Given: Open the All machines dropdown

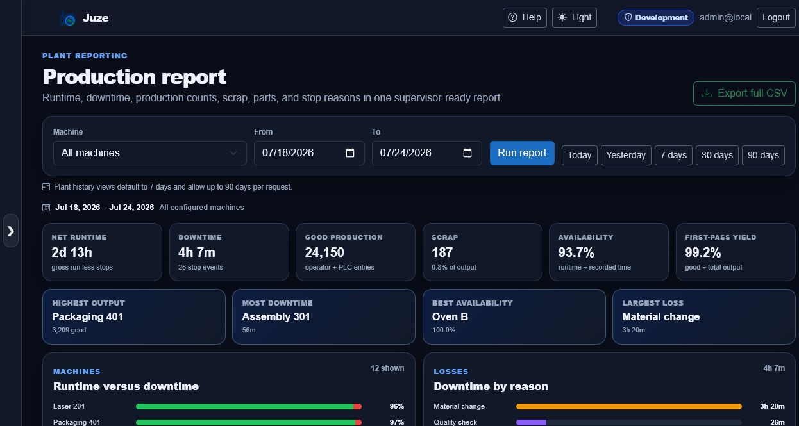Looking at the screenshot, I should click(x=150, y=153).
